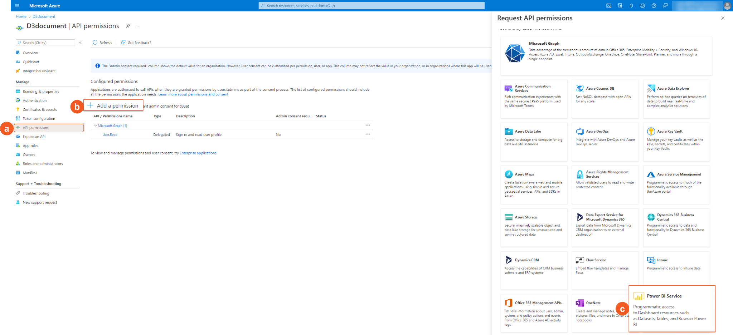733x335 pixels.
Task: Collapse the Microsoft Graph (1) permission group
Action: coord(96,126)
